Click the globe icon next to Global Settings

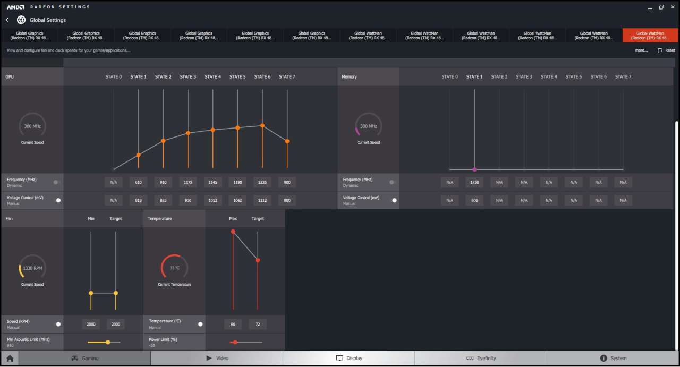click(x=21, y=20)
